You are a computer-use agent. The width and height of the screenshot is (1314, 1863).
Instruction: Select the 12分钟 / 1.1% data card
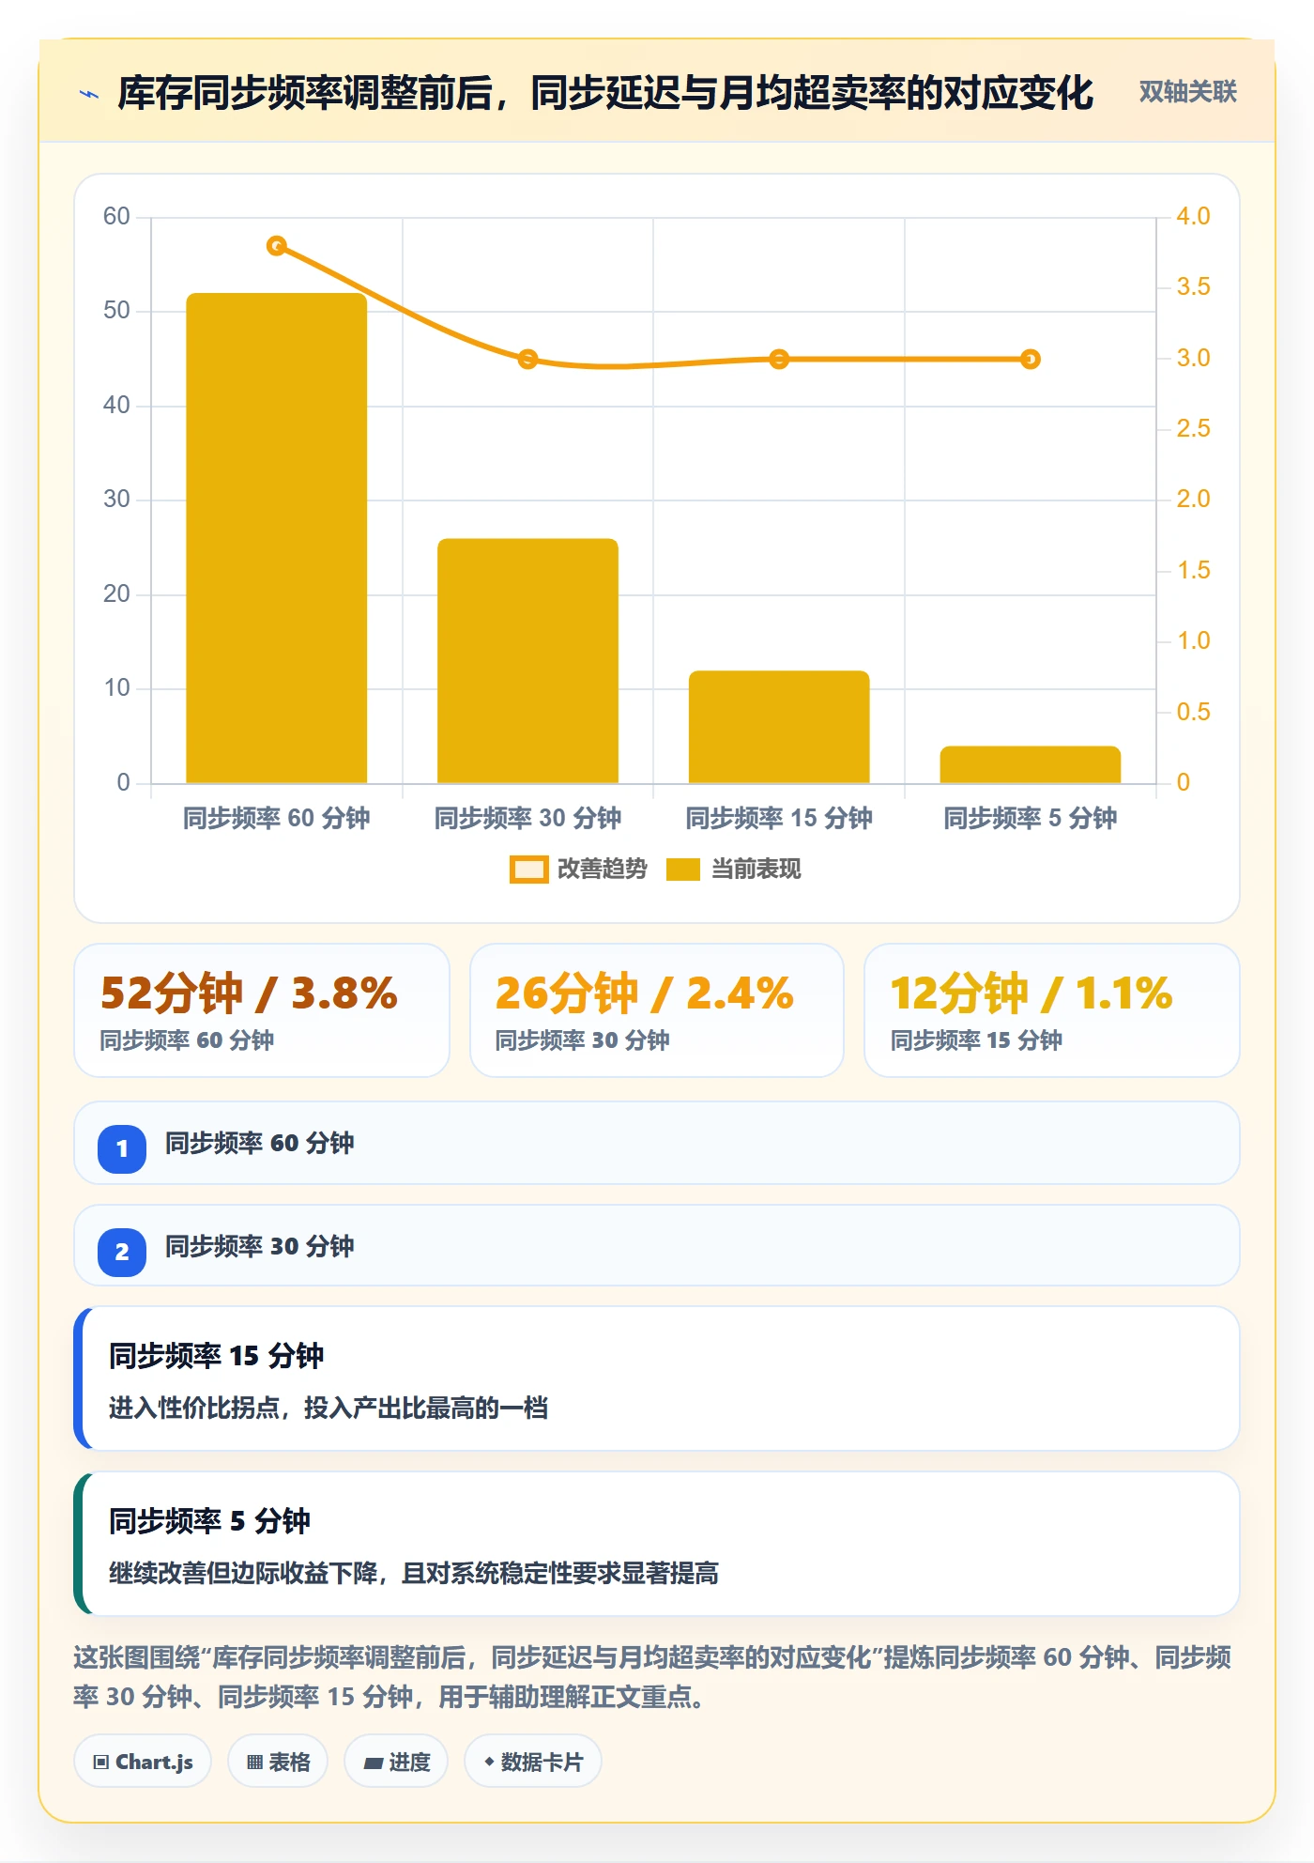point(1052,1010)
